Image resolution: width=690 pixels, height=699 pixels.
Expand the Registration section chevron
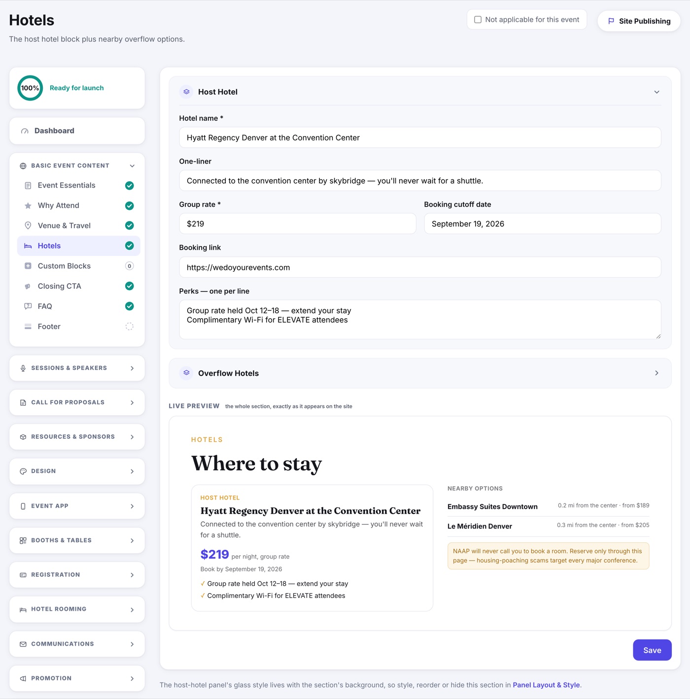tap(132, 575)
